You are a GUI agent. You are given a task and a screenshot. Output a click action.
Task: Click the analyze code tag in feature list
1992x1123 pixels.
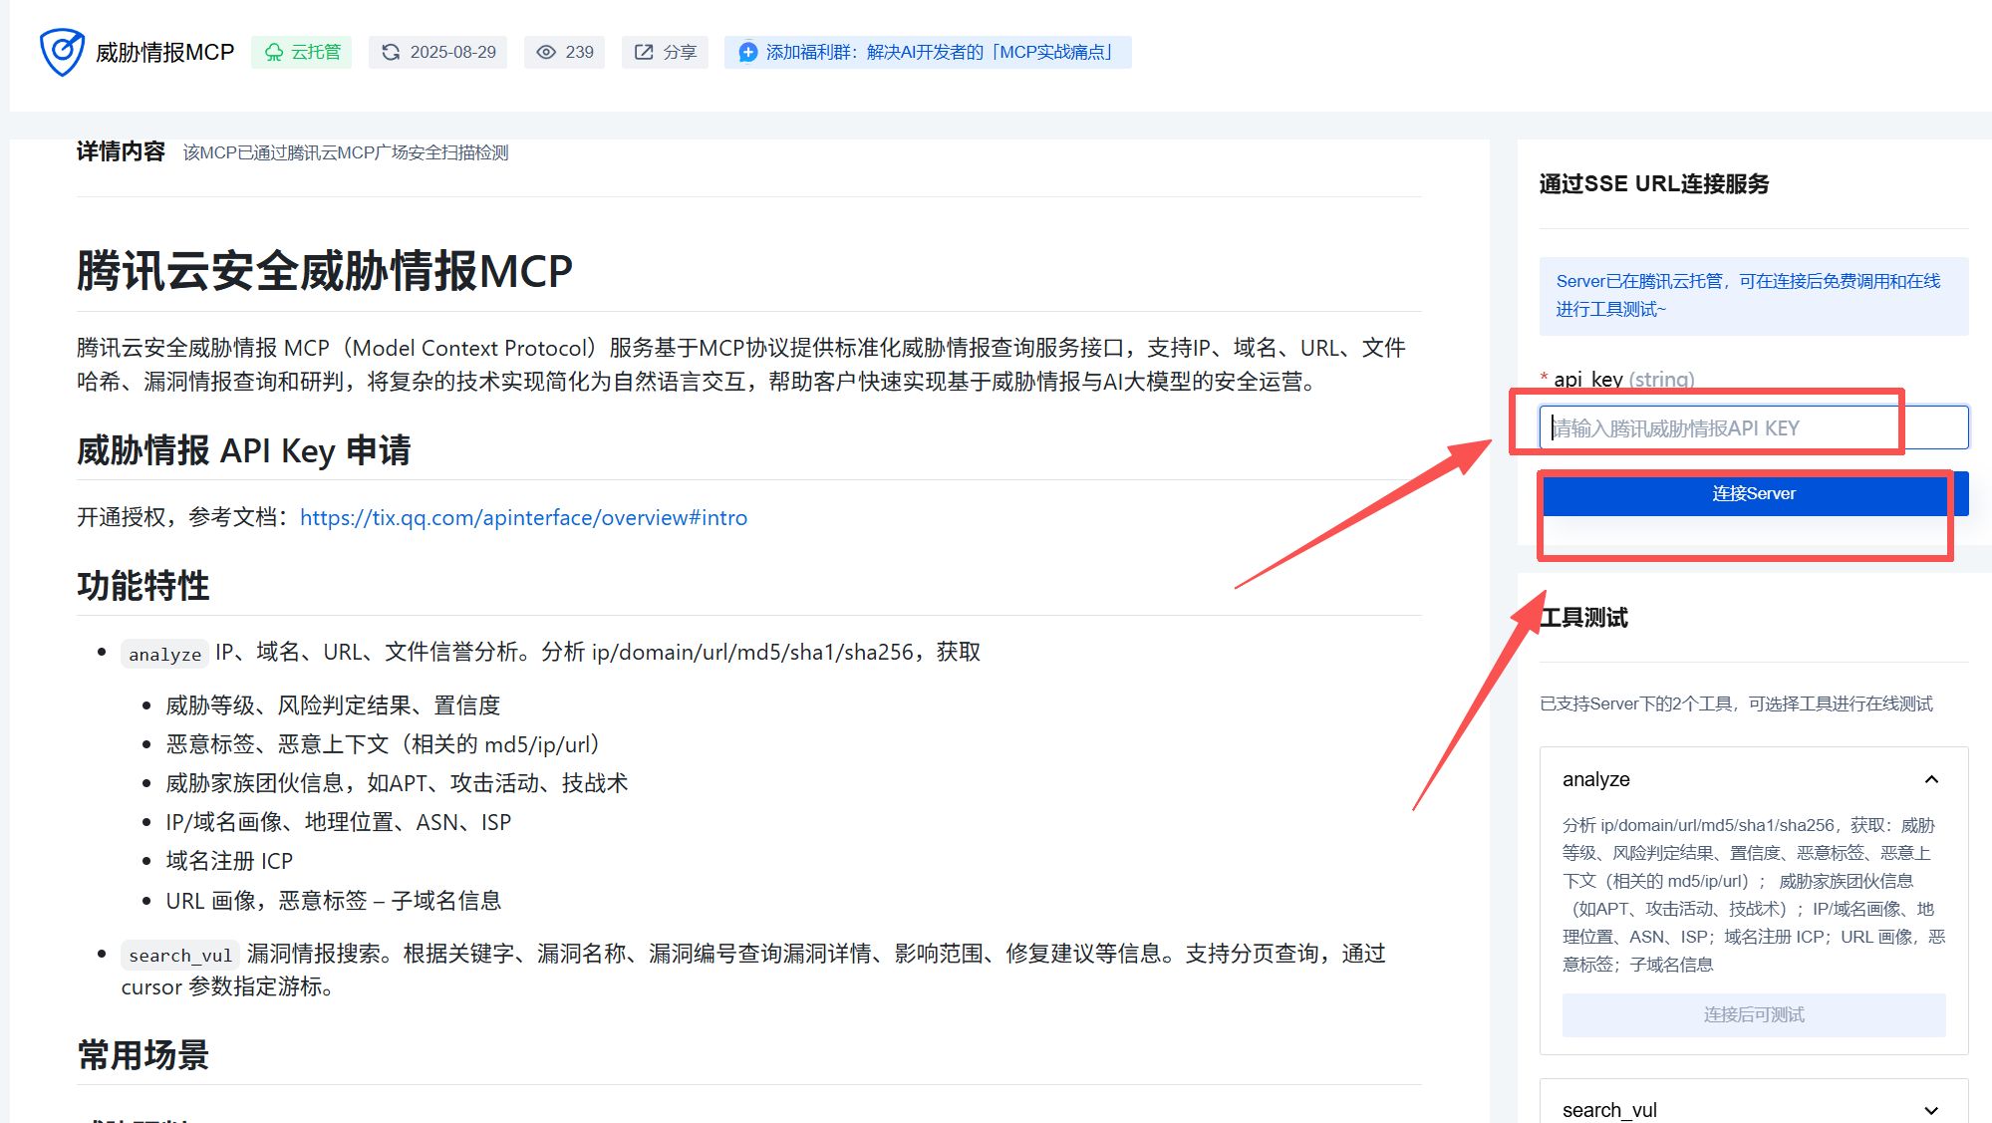pyautogui.click(x=164, y=654)
